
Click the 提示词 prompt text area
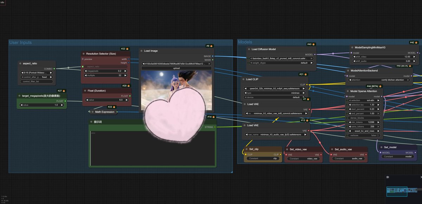tap(153, 148)
